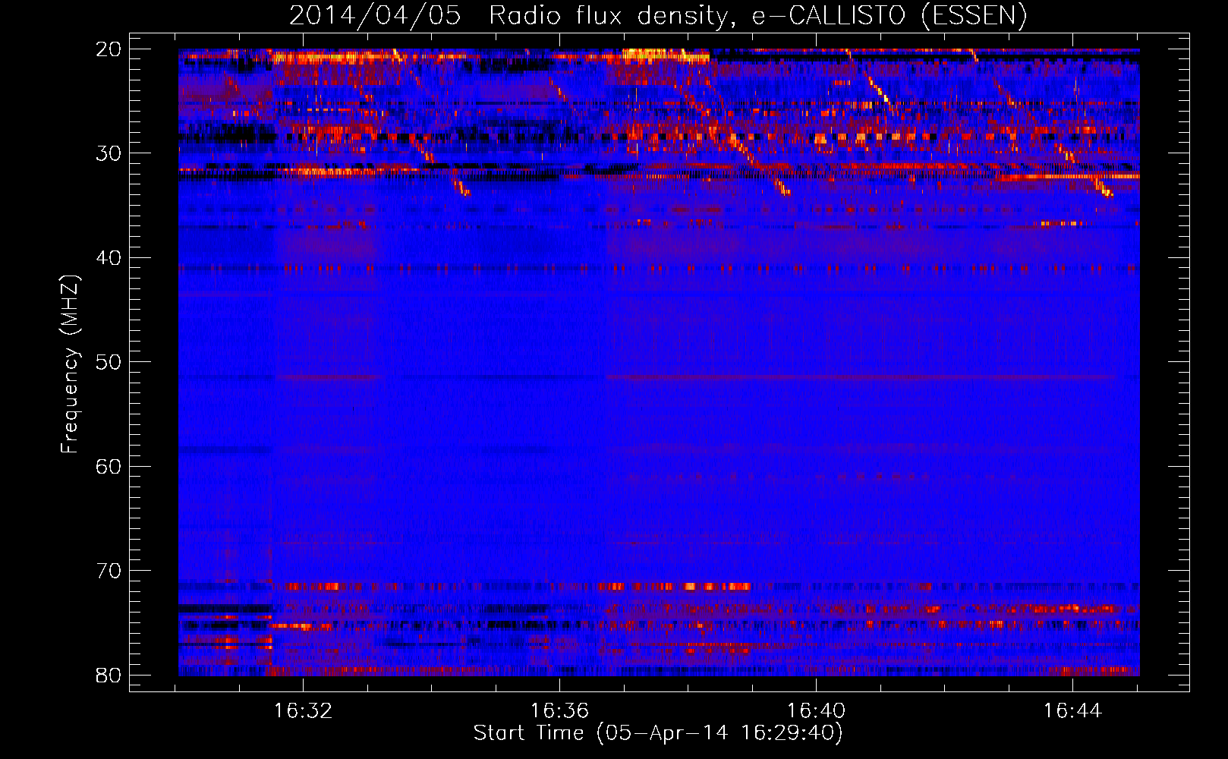
Task: Click the 16:44 time tick label
Action: (1072, 711)
